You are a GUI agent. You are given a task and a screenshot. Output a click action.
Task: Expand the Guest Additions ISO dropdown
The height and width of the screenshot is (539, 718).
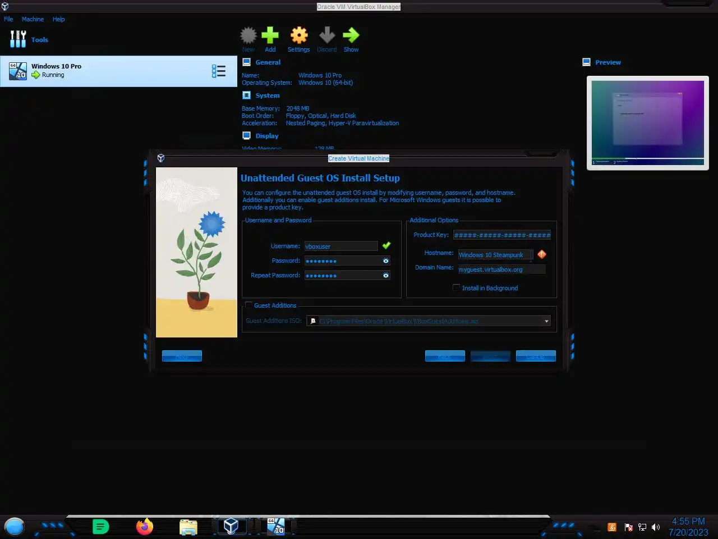click(546, 321)
